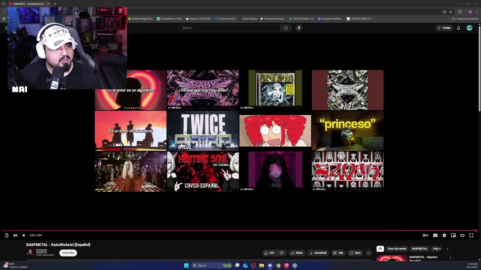The height and width of the screenshot is (270, 481).
Task: Open Popular VOCALOID bookmark
Action: point(199,19)
